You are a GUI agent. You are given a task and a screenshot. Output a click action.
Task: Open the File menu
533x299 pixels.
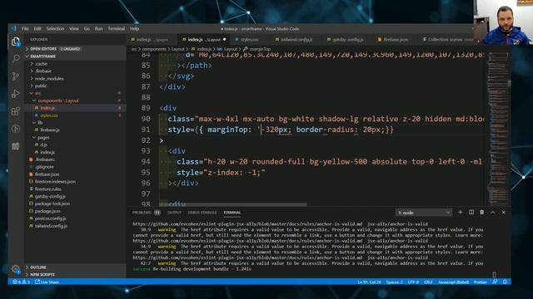25,29
